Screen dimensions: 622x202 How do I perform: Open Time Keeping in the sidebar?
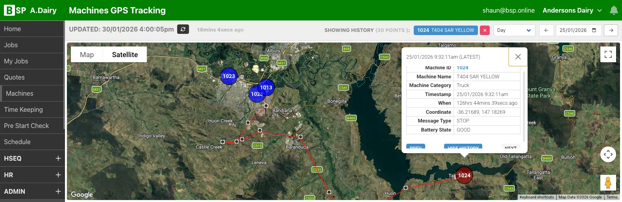[x=32, y=109]
